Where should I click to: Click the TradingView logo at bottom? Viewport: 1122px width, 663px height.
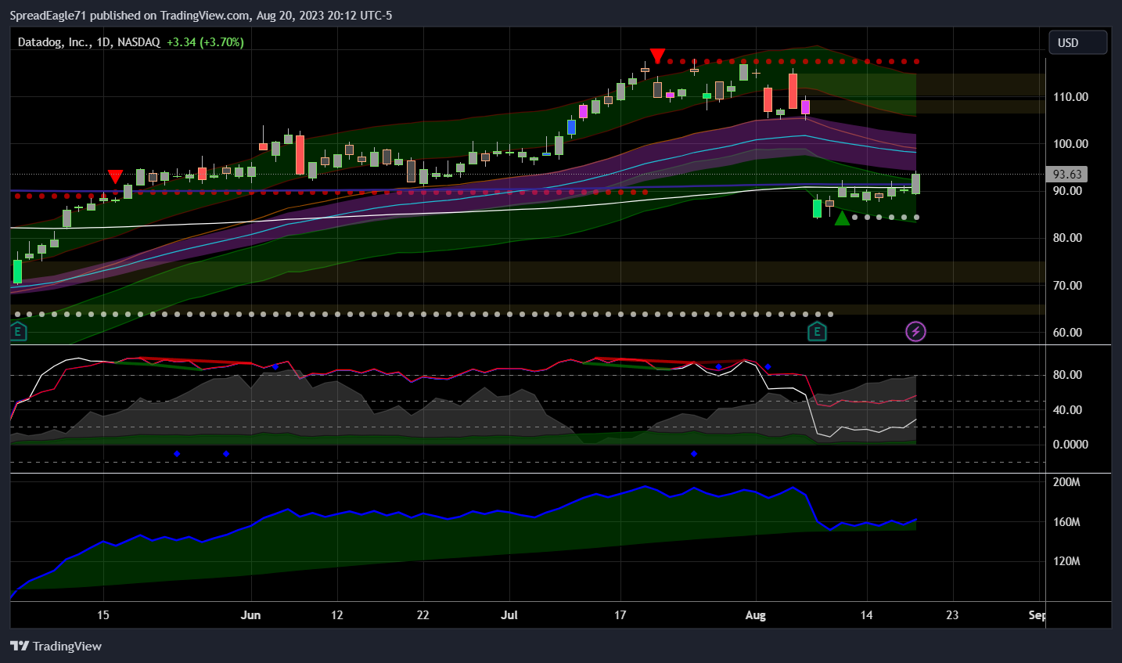tap(56, 646)
